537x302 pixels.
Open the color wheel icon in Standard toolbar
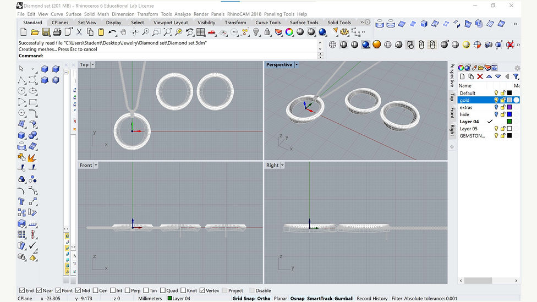click(x=289, y=32)
